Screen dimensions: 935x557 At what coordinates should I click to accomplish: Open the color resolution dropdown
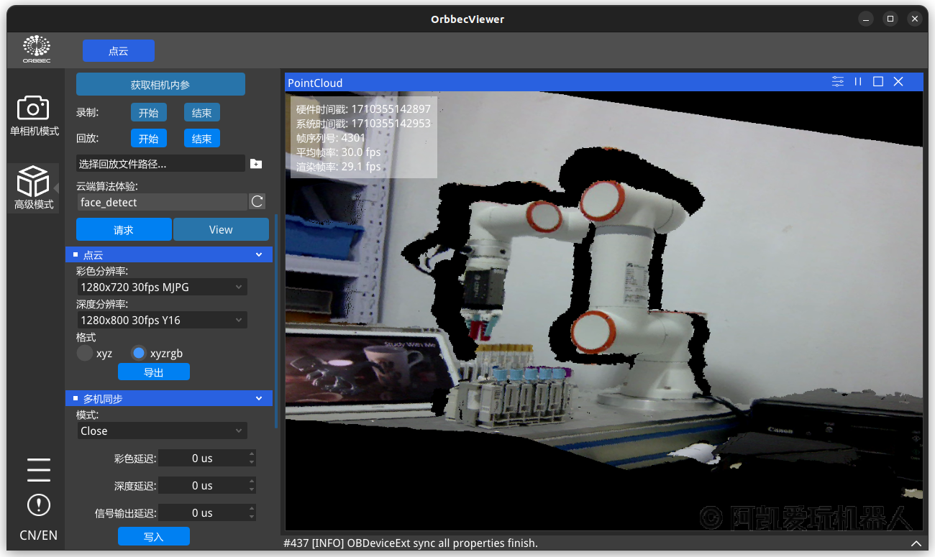tap(162, 287)
